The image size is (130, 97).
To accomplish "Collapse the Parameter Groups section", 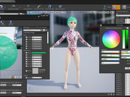I will 24,33.
